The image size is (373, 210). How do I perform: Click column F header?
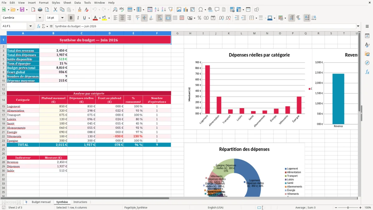coord(157,33)
